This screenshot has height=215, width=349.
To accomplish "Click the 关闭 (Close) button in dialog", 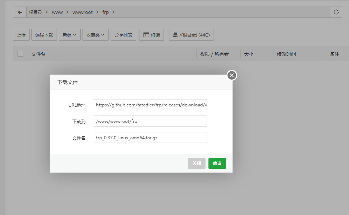I will click(x=197, y=163).
